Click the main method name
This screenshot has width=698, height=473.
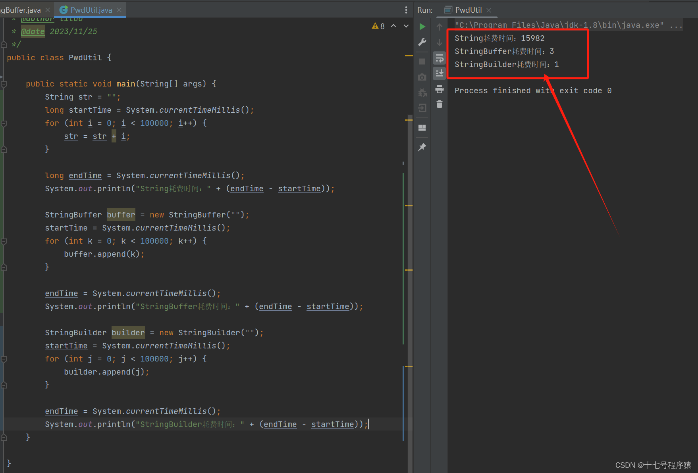tap(126, 84)
